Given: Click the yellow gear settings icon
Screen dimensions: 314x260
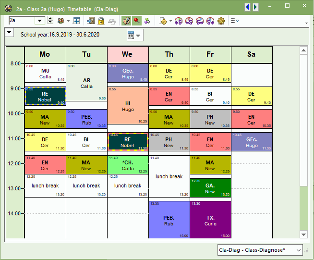Looking at the screenshot, I should coord(221,21).
